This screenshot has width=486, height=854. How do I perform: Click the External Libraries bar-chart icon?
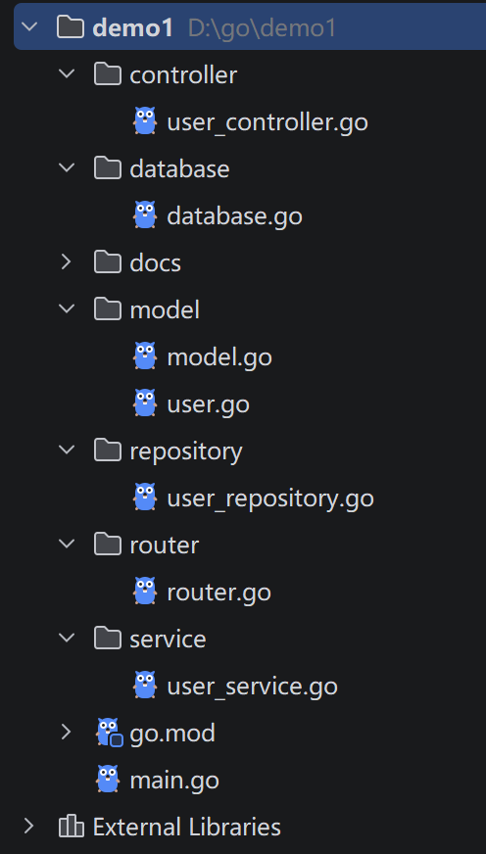(72, 827)
